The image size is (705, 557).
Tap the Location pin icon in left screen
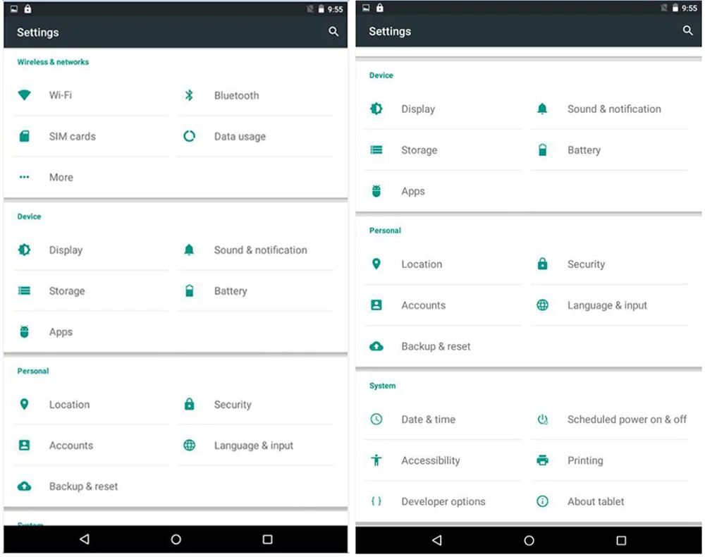pos(24,404)
